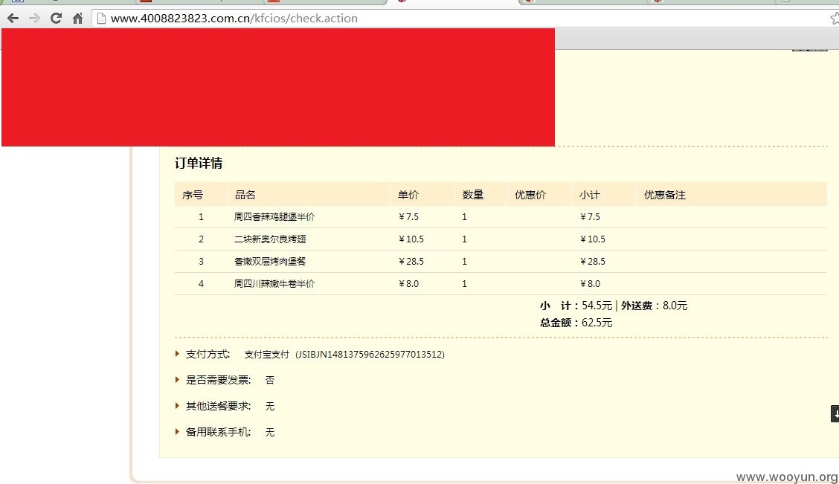Click the 订单详情 heading
The image size is (839, 484).
tap(199, 163)
